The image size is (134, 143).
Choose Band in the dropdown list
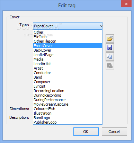68,77
